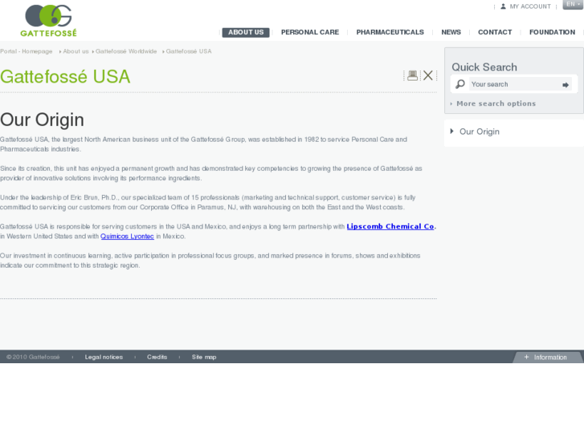Click the print page icon
584x437 pixels.
coord(412,75)
